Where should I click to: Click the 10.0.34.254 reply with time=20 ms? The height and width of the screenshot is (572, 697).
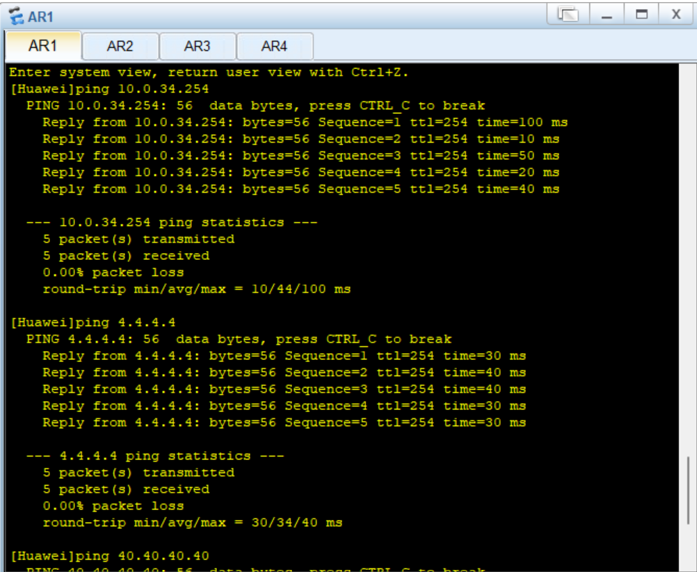pyautogui.click(x=301, y=172)
